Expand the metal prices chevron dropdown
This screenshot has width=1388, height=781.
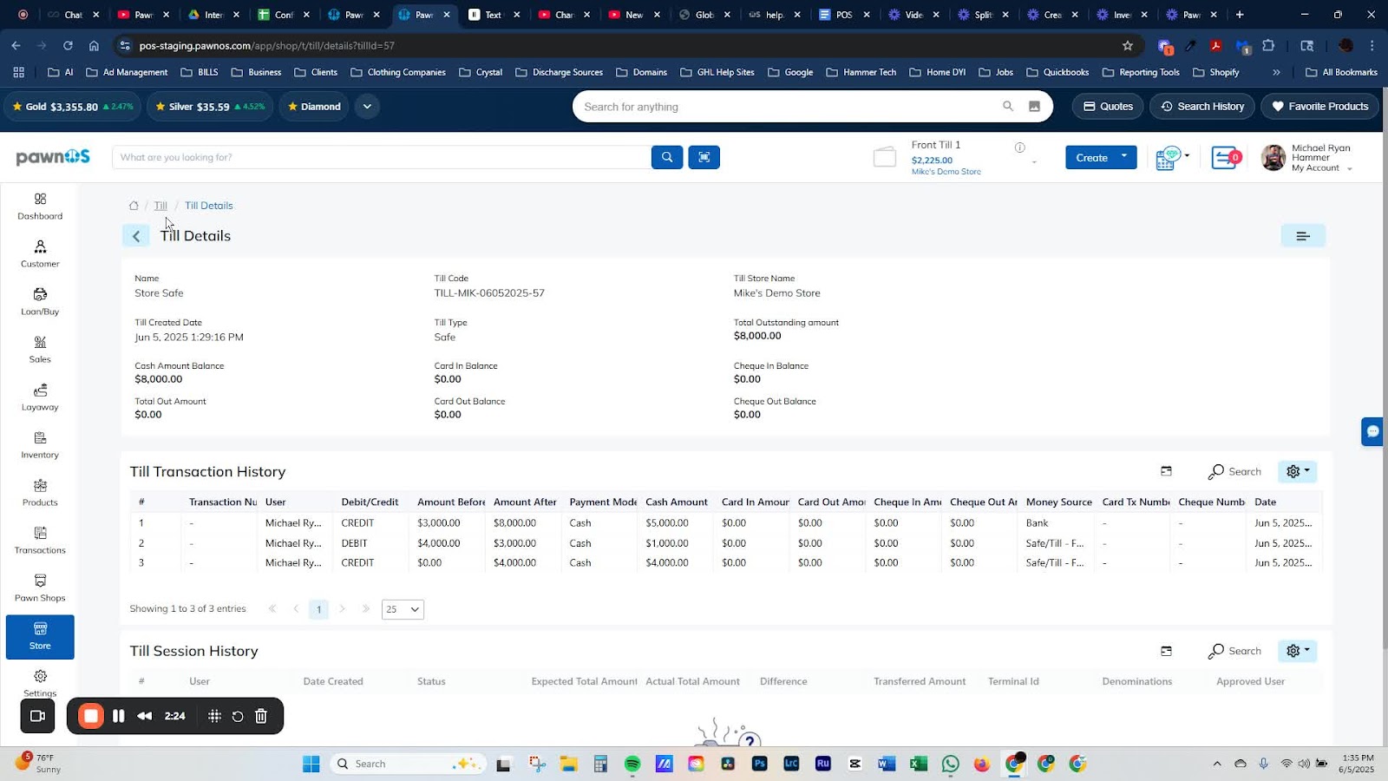367,107
